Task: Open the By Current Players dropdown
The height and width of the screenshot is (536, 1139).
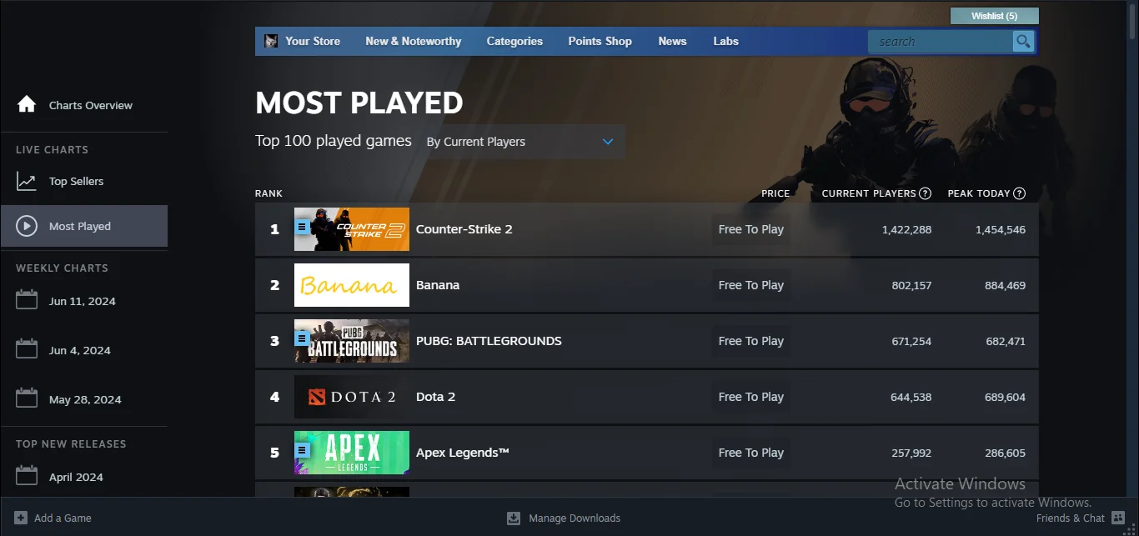Action: [x=521, y=142]
